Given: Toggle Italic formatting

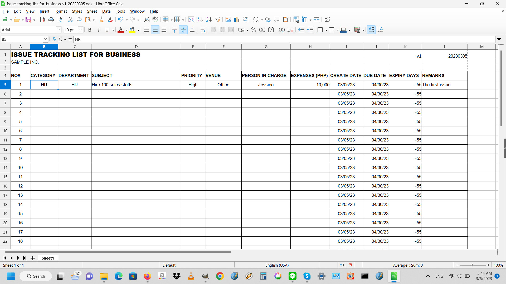Looking at the screenshot, I should (99, 30).
